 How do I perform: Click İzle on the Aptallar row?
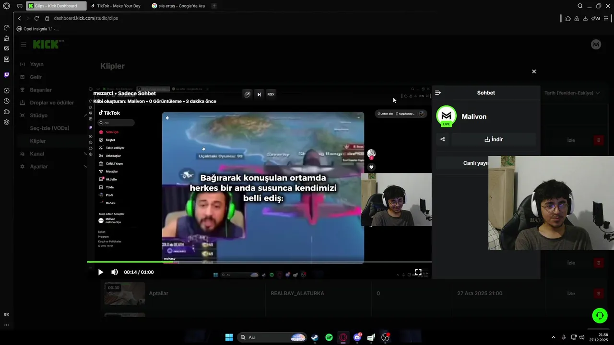point(571,293)
